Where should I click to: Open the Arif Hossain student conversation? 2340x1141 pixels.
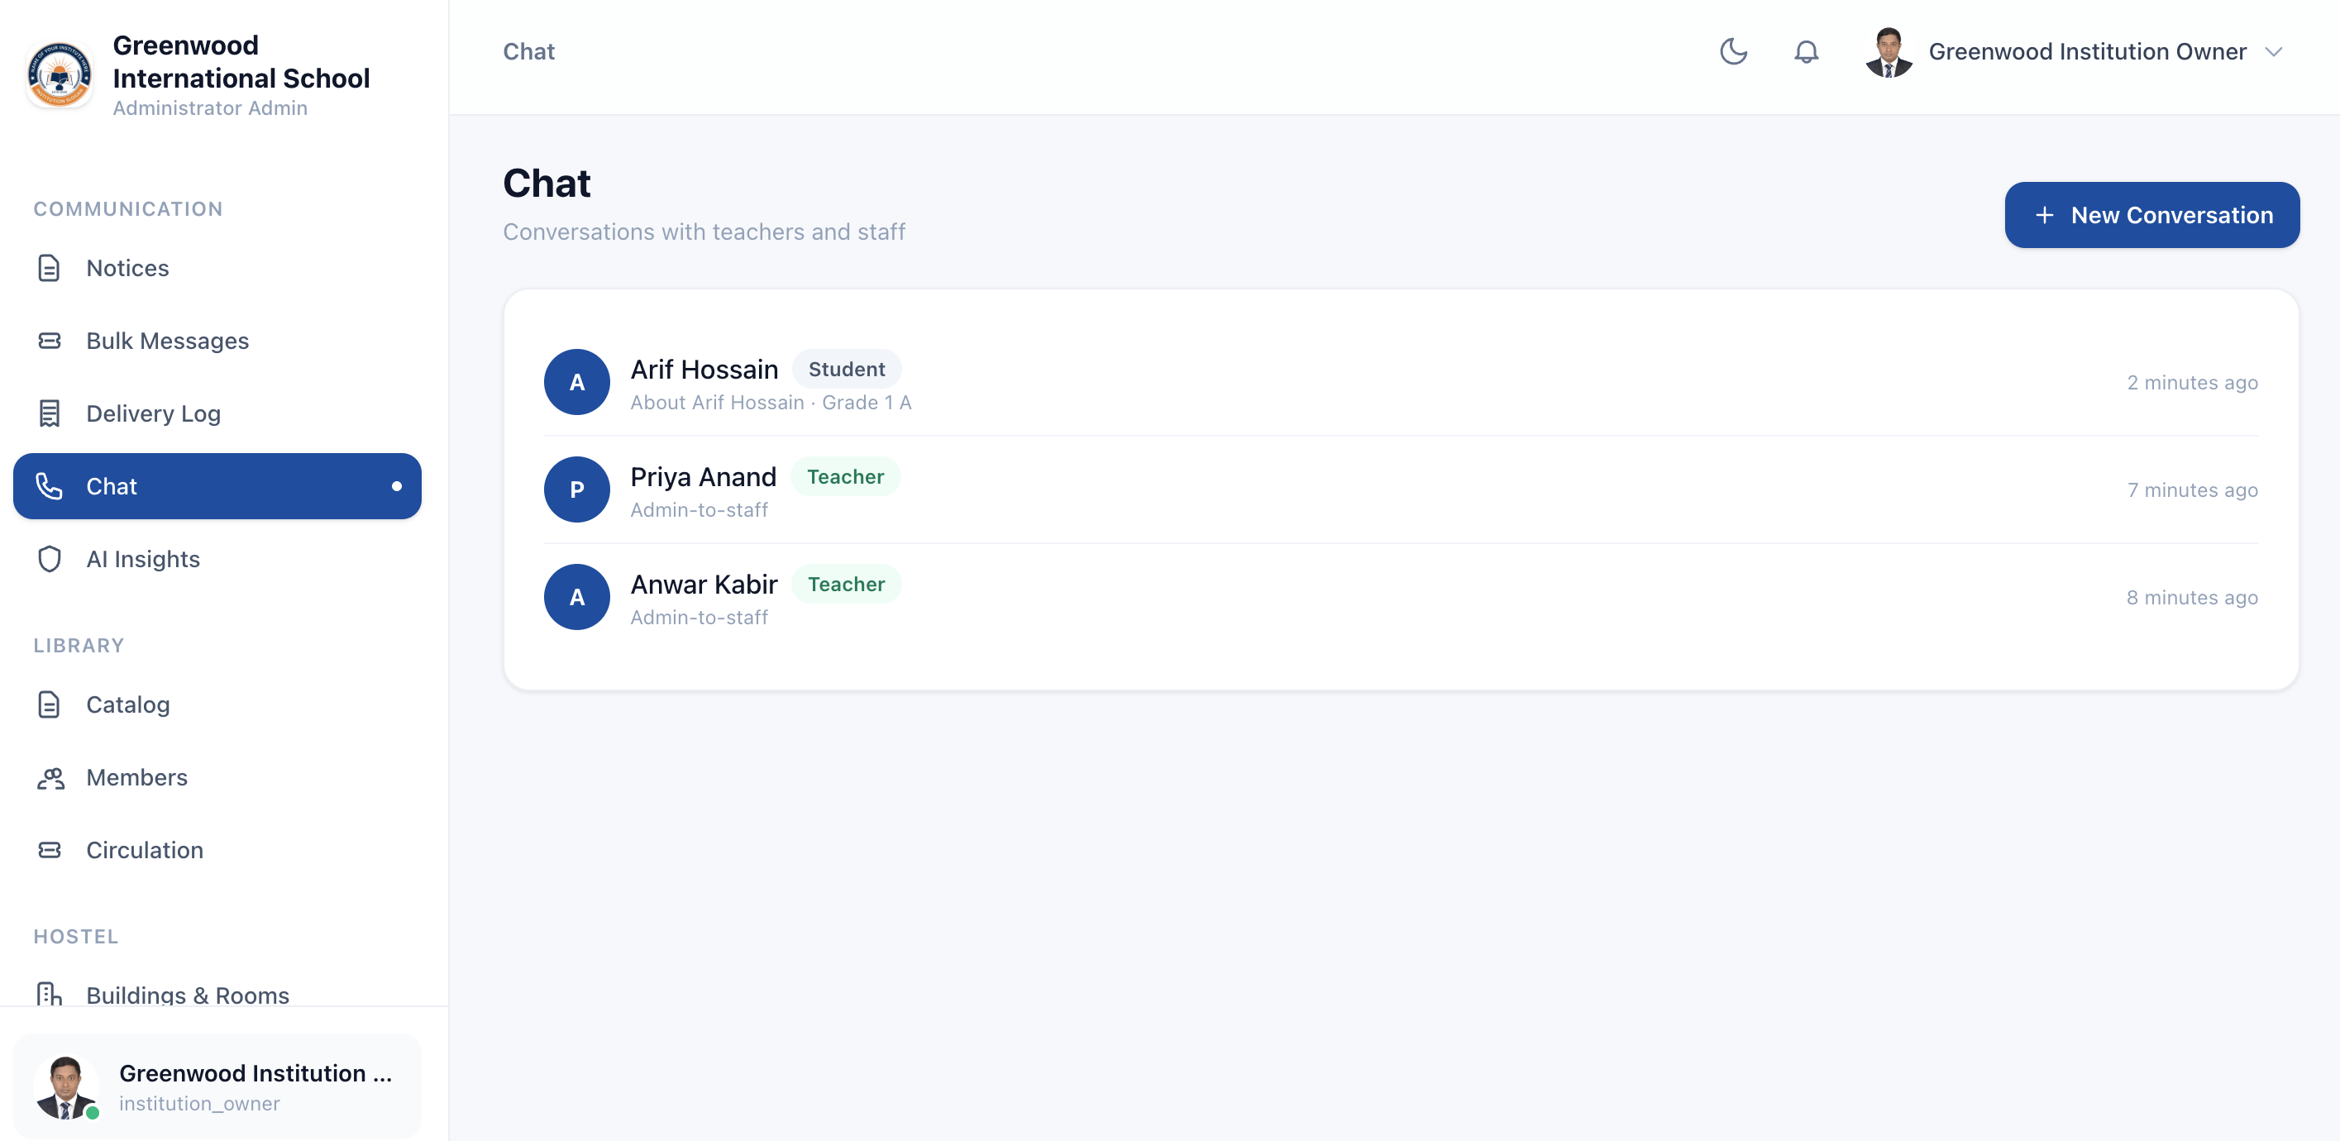(x=1401, y=383)
